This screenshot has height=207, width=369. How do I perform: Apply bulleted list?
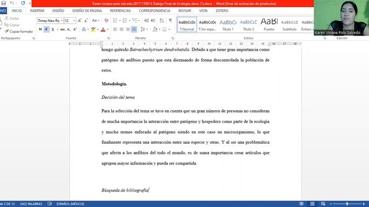coord(115,21)
